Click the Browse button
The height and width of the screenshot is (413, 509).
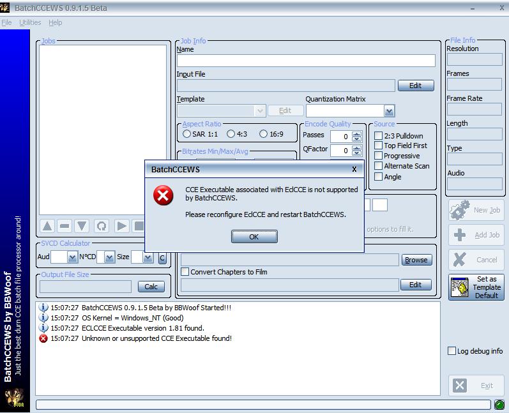(x=416, y=260)
